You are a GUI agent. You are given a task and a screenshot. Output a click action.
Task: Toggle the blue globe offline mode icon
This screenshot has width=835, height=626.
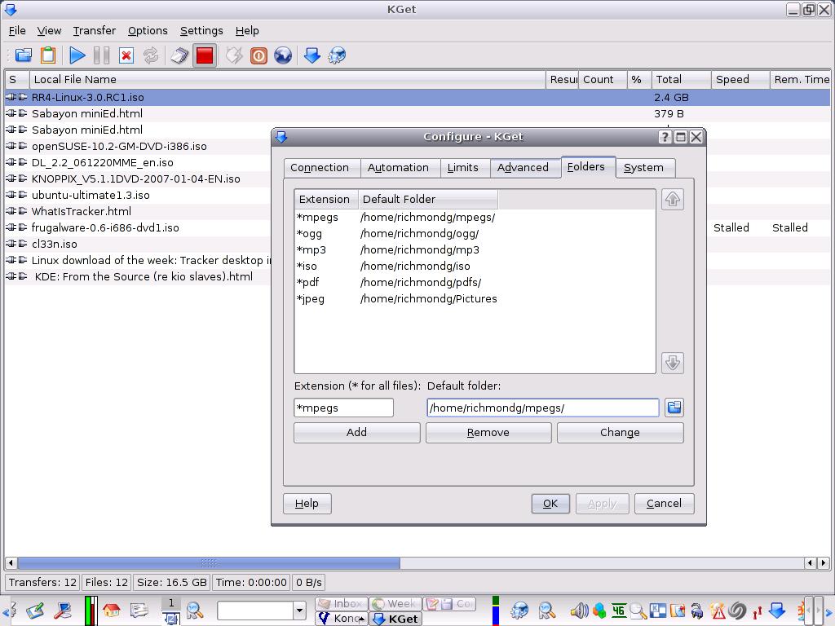tap(283, 55)
